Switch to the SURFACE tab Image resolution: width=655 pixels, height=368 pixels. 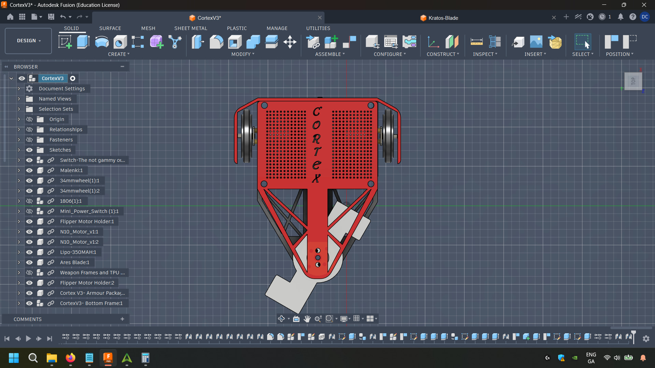110,28
